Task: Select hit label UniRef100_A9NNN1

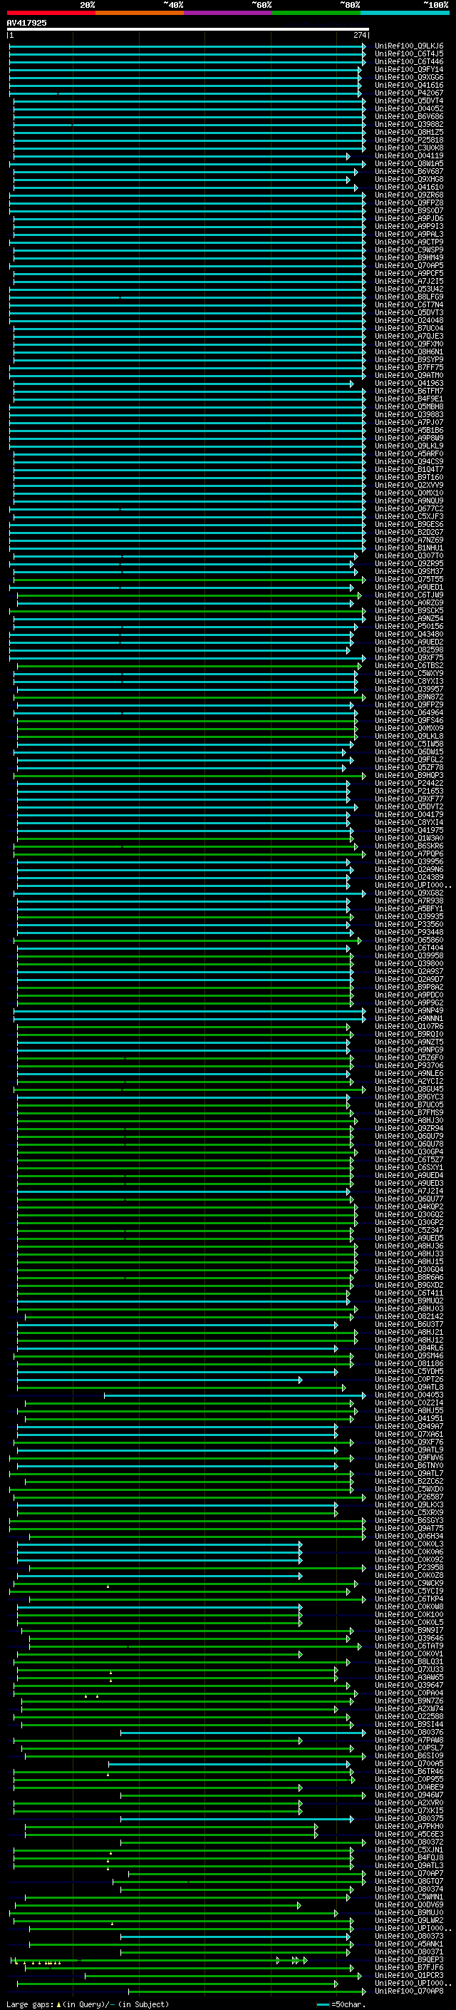Action: point(409,1018)
